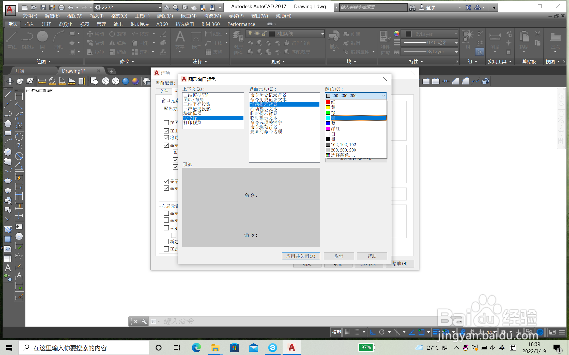This screenshot has height=355, width=569.
Task: Click the Save icon in quick access toolbar
Action: point(43,7)
